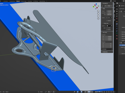Open the Add Modifier dropdown

point(122,9)
